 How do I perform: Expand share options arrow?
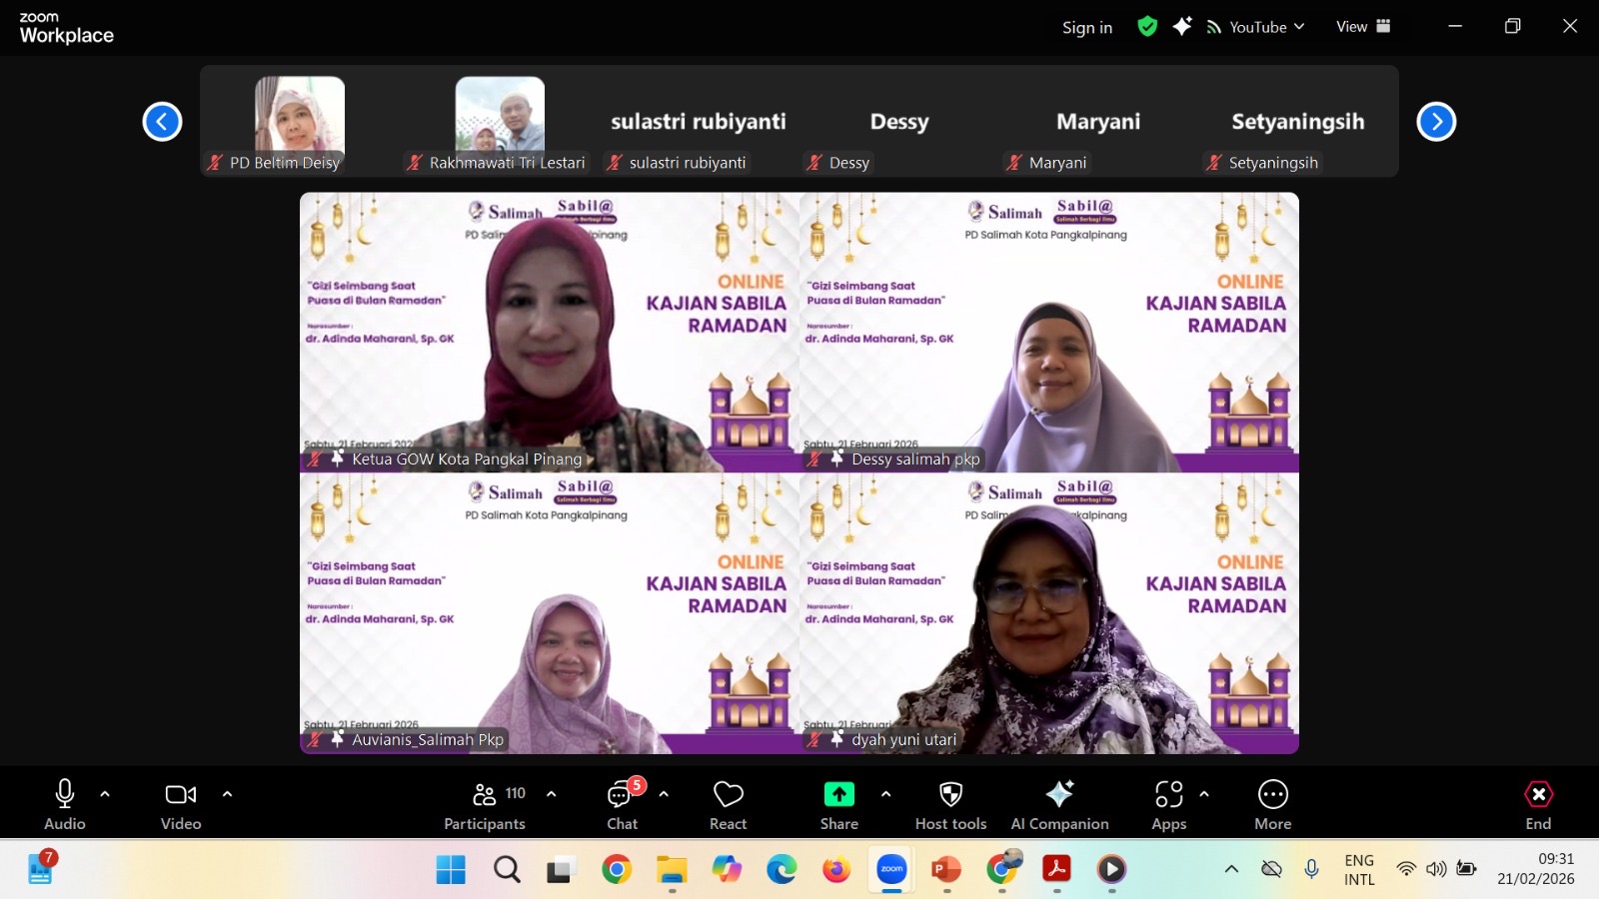(885, 794)
